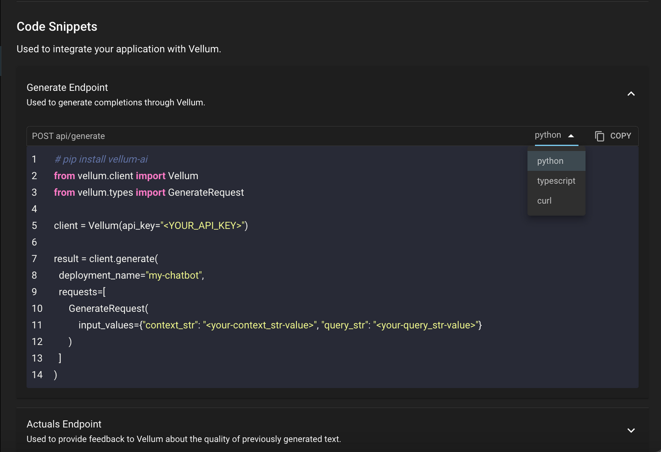Click the Generate Endpoint description text
The height and width of the screenshot is (452, 661).
(116, 102)
